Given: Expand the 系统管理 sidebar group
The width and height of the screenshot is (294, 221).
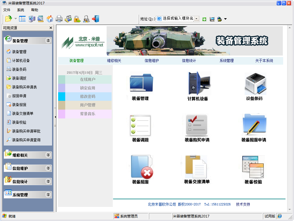Looking at the screenshot, I should click(48, 195).
